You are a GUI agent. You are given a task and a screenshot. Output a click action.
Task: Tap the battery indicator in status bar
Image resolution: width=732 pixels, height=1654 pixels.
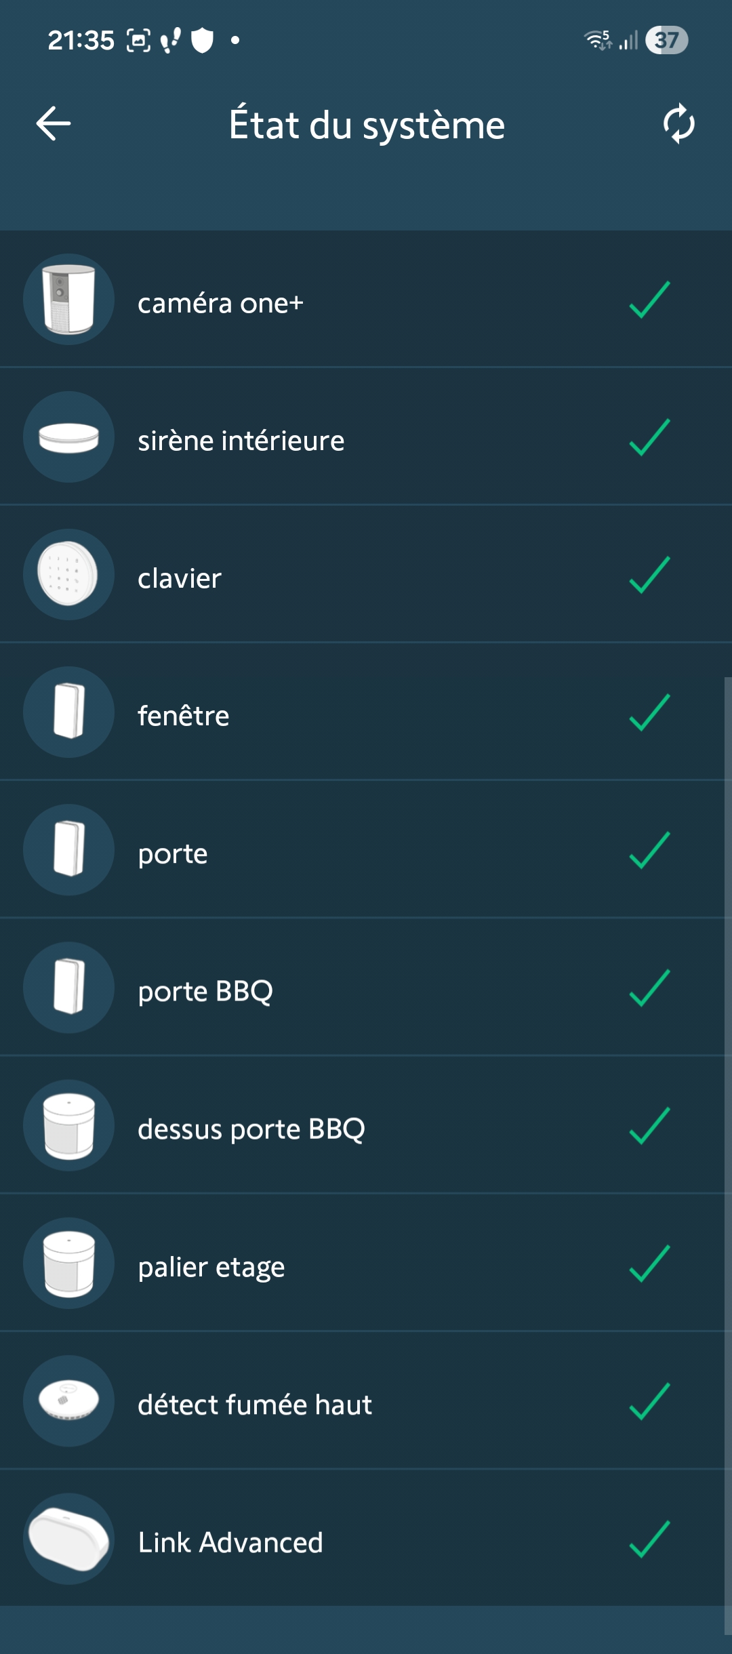[x=666, y=40]
